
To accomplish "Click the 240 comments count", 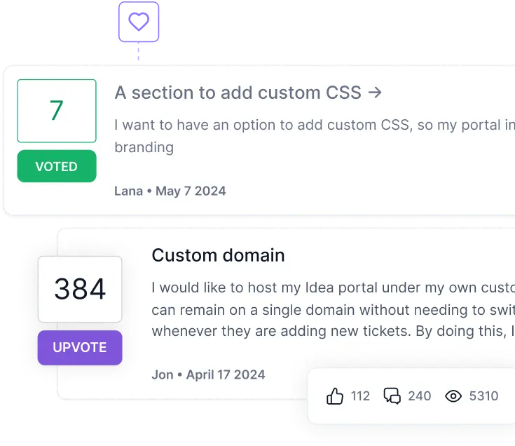I will click(419, 396).
